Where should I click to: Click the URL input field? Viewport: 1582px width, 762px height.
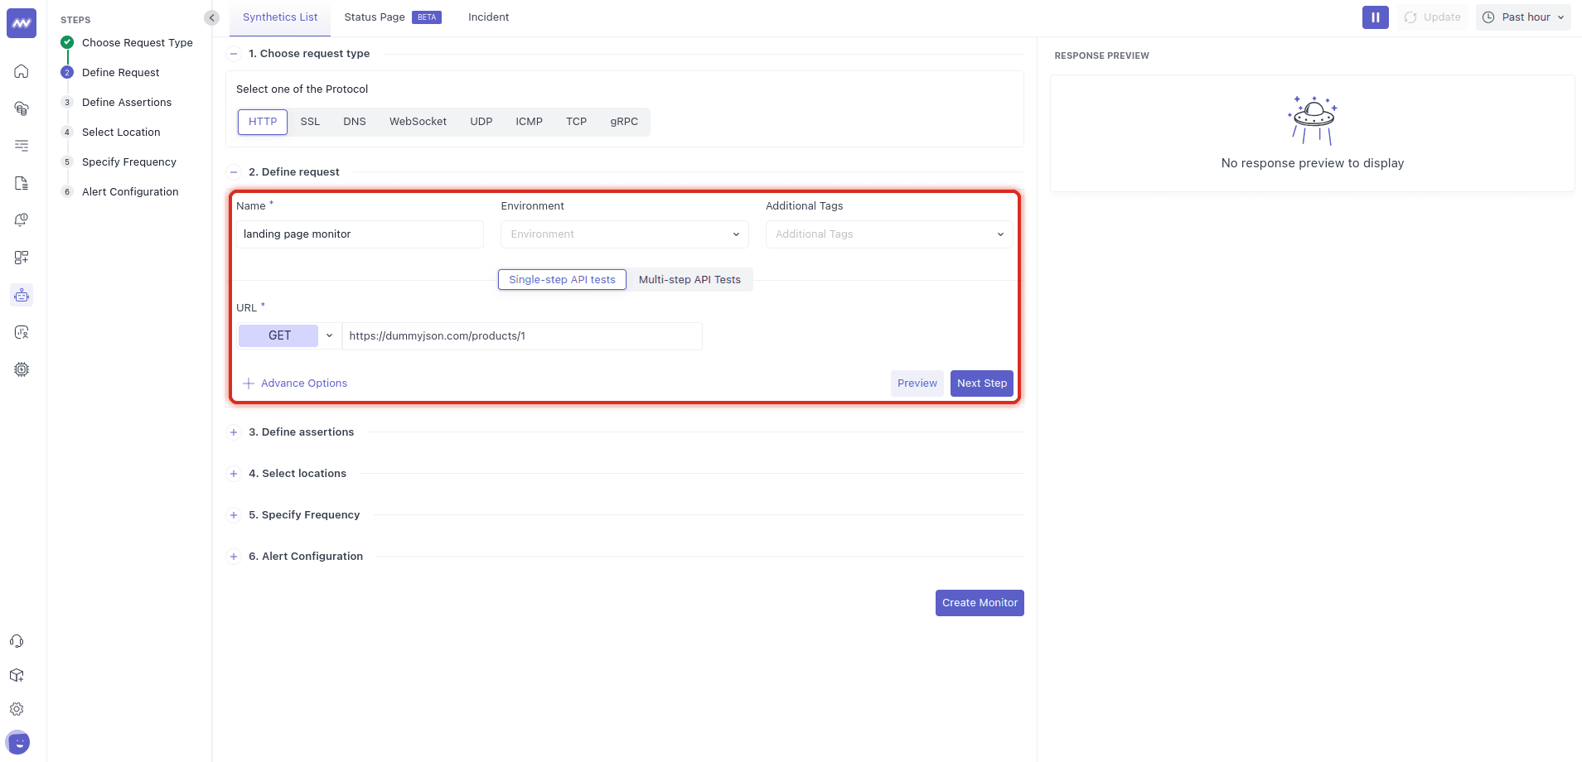(x=522, y=336)
